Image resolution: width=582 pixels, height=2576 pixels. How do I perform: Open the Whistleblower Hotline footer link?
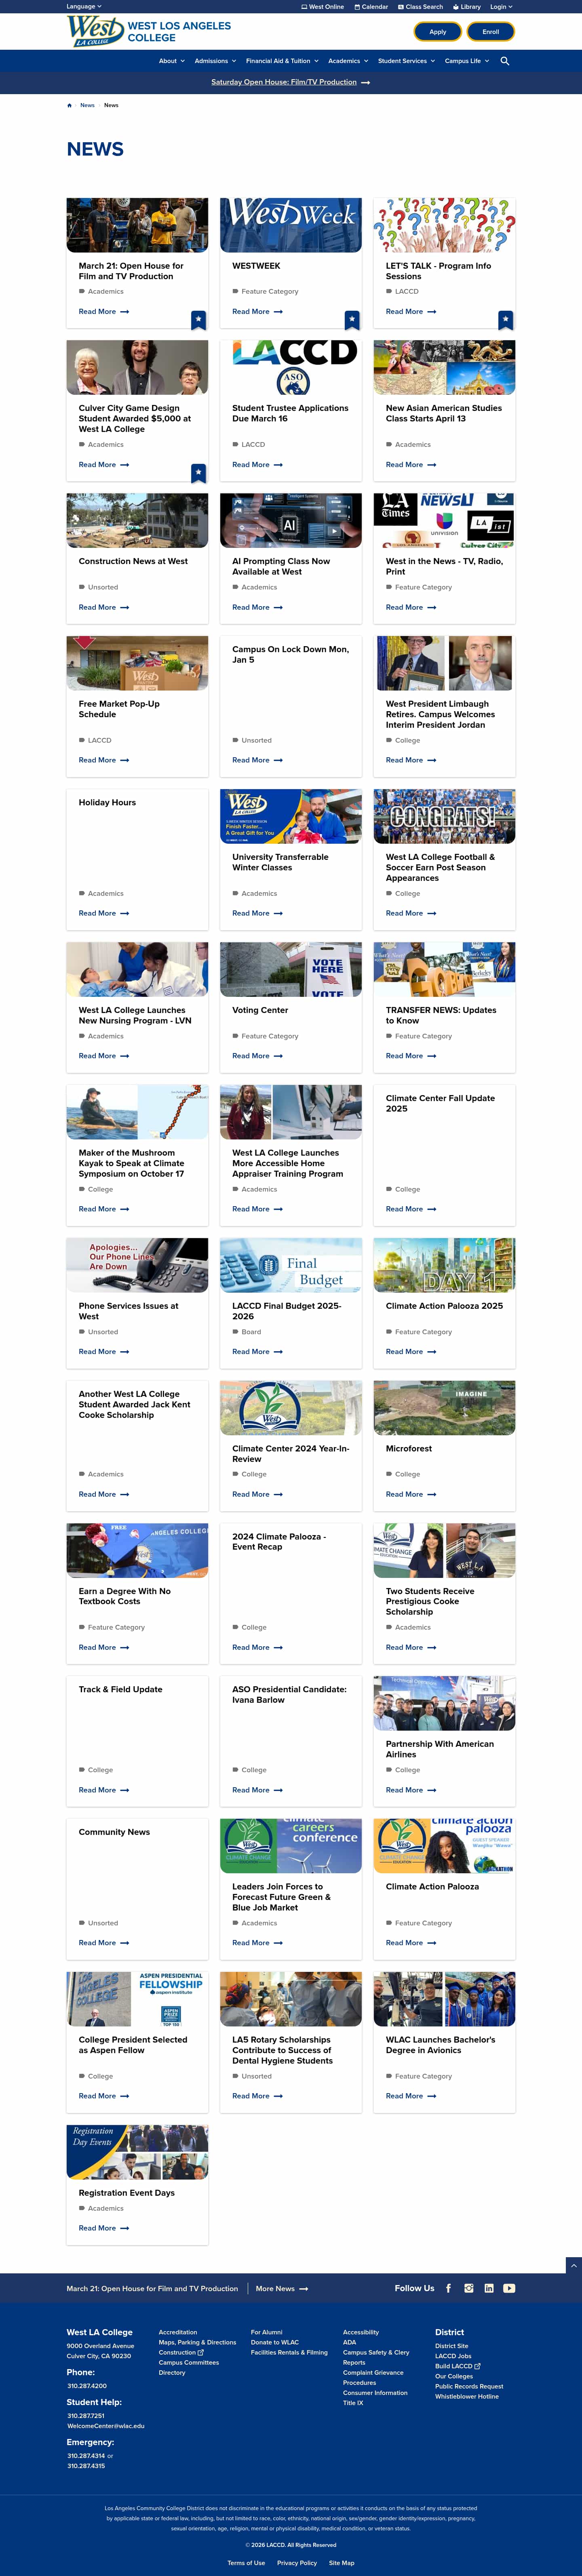[467, 2396]
